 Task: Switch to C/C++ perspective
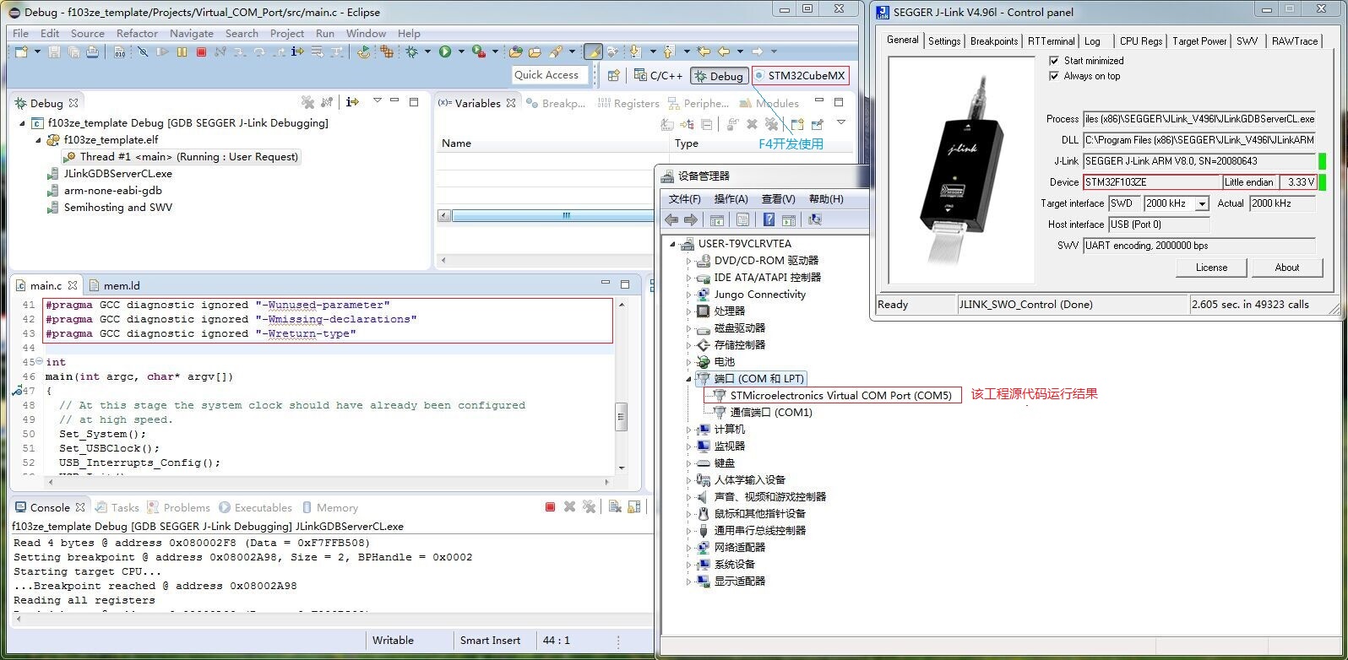coord(659,75)
